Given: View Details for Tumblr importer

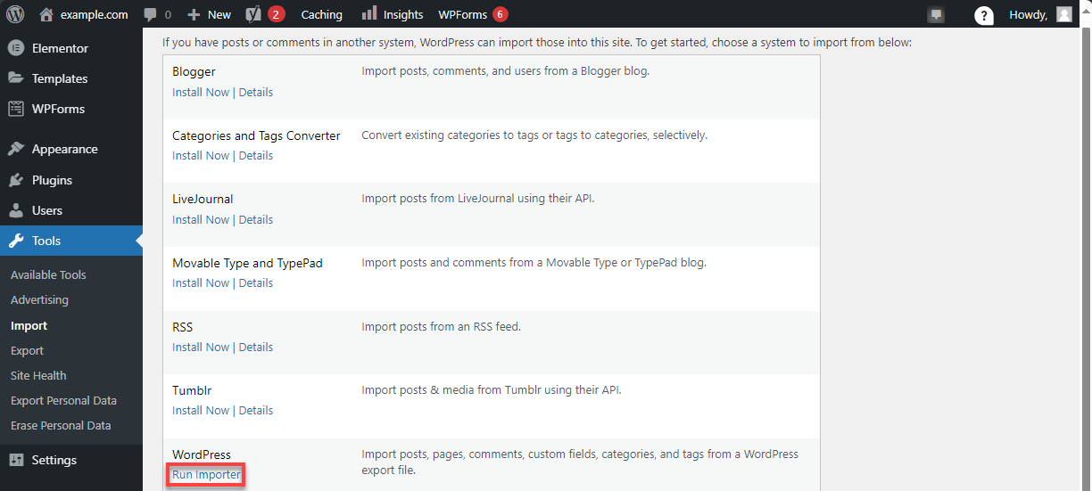Looking at the screenshot, I should pos(256,411).
